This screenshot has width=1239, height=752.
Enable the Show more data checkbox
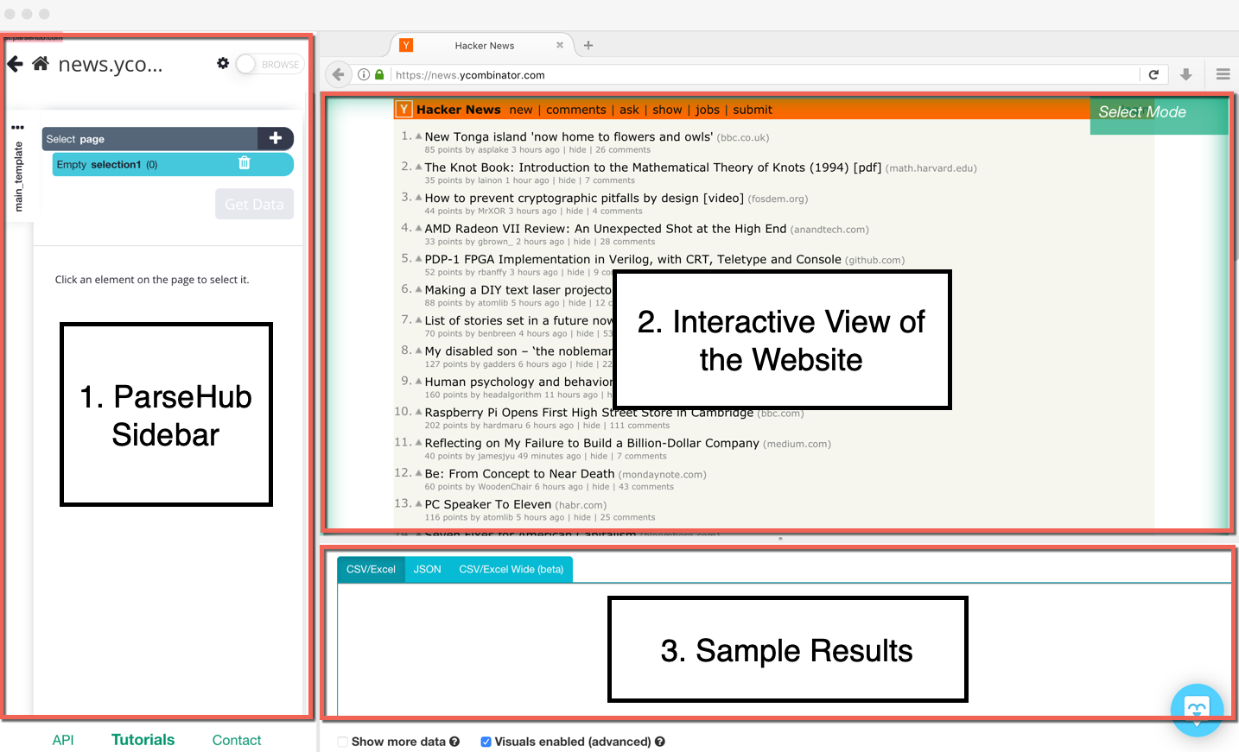[x=343, y=742]
